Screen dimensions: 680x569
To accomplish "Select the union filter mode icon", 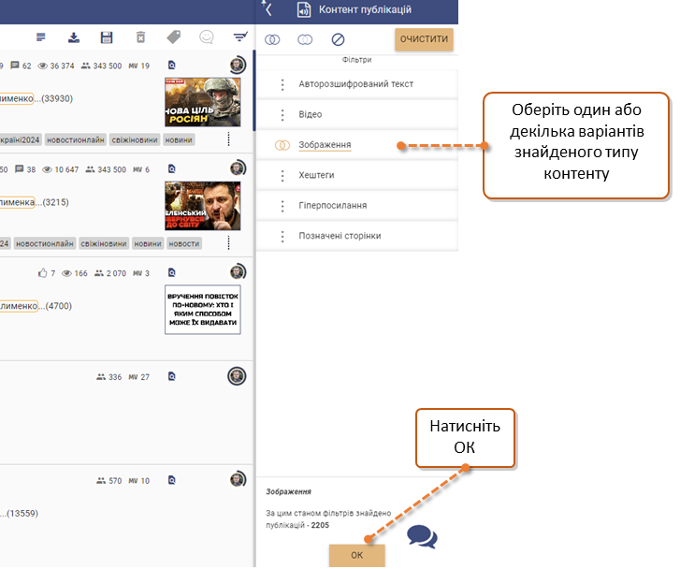I will (x=305, y=40).
